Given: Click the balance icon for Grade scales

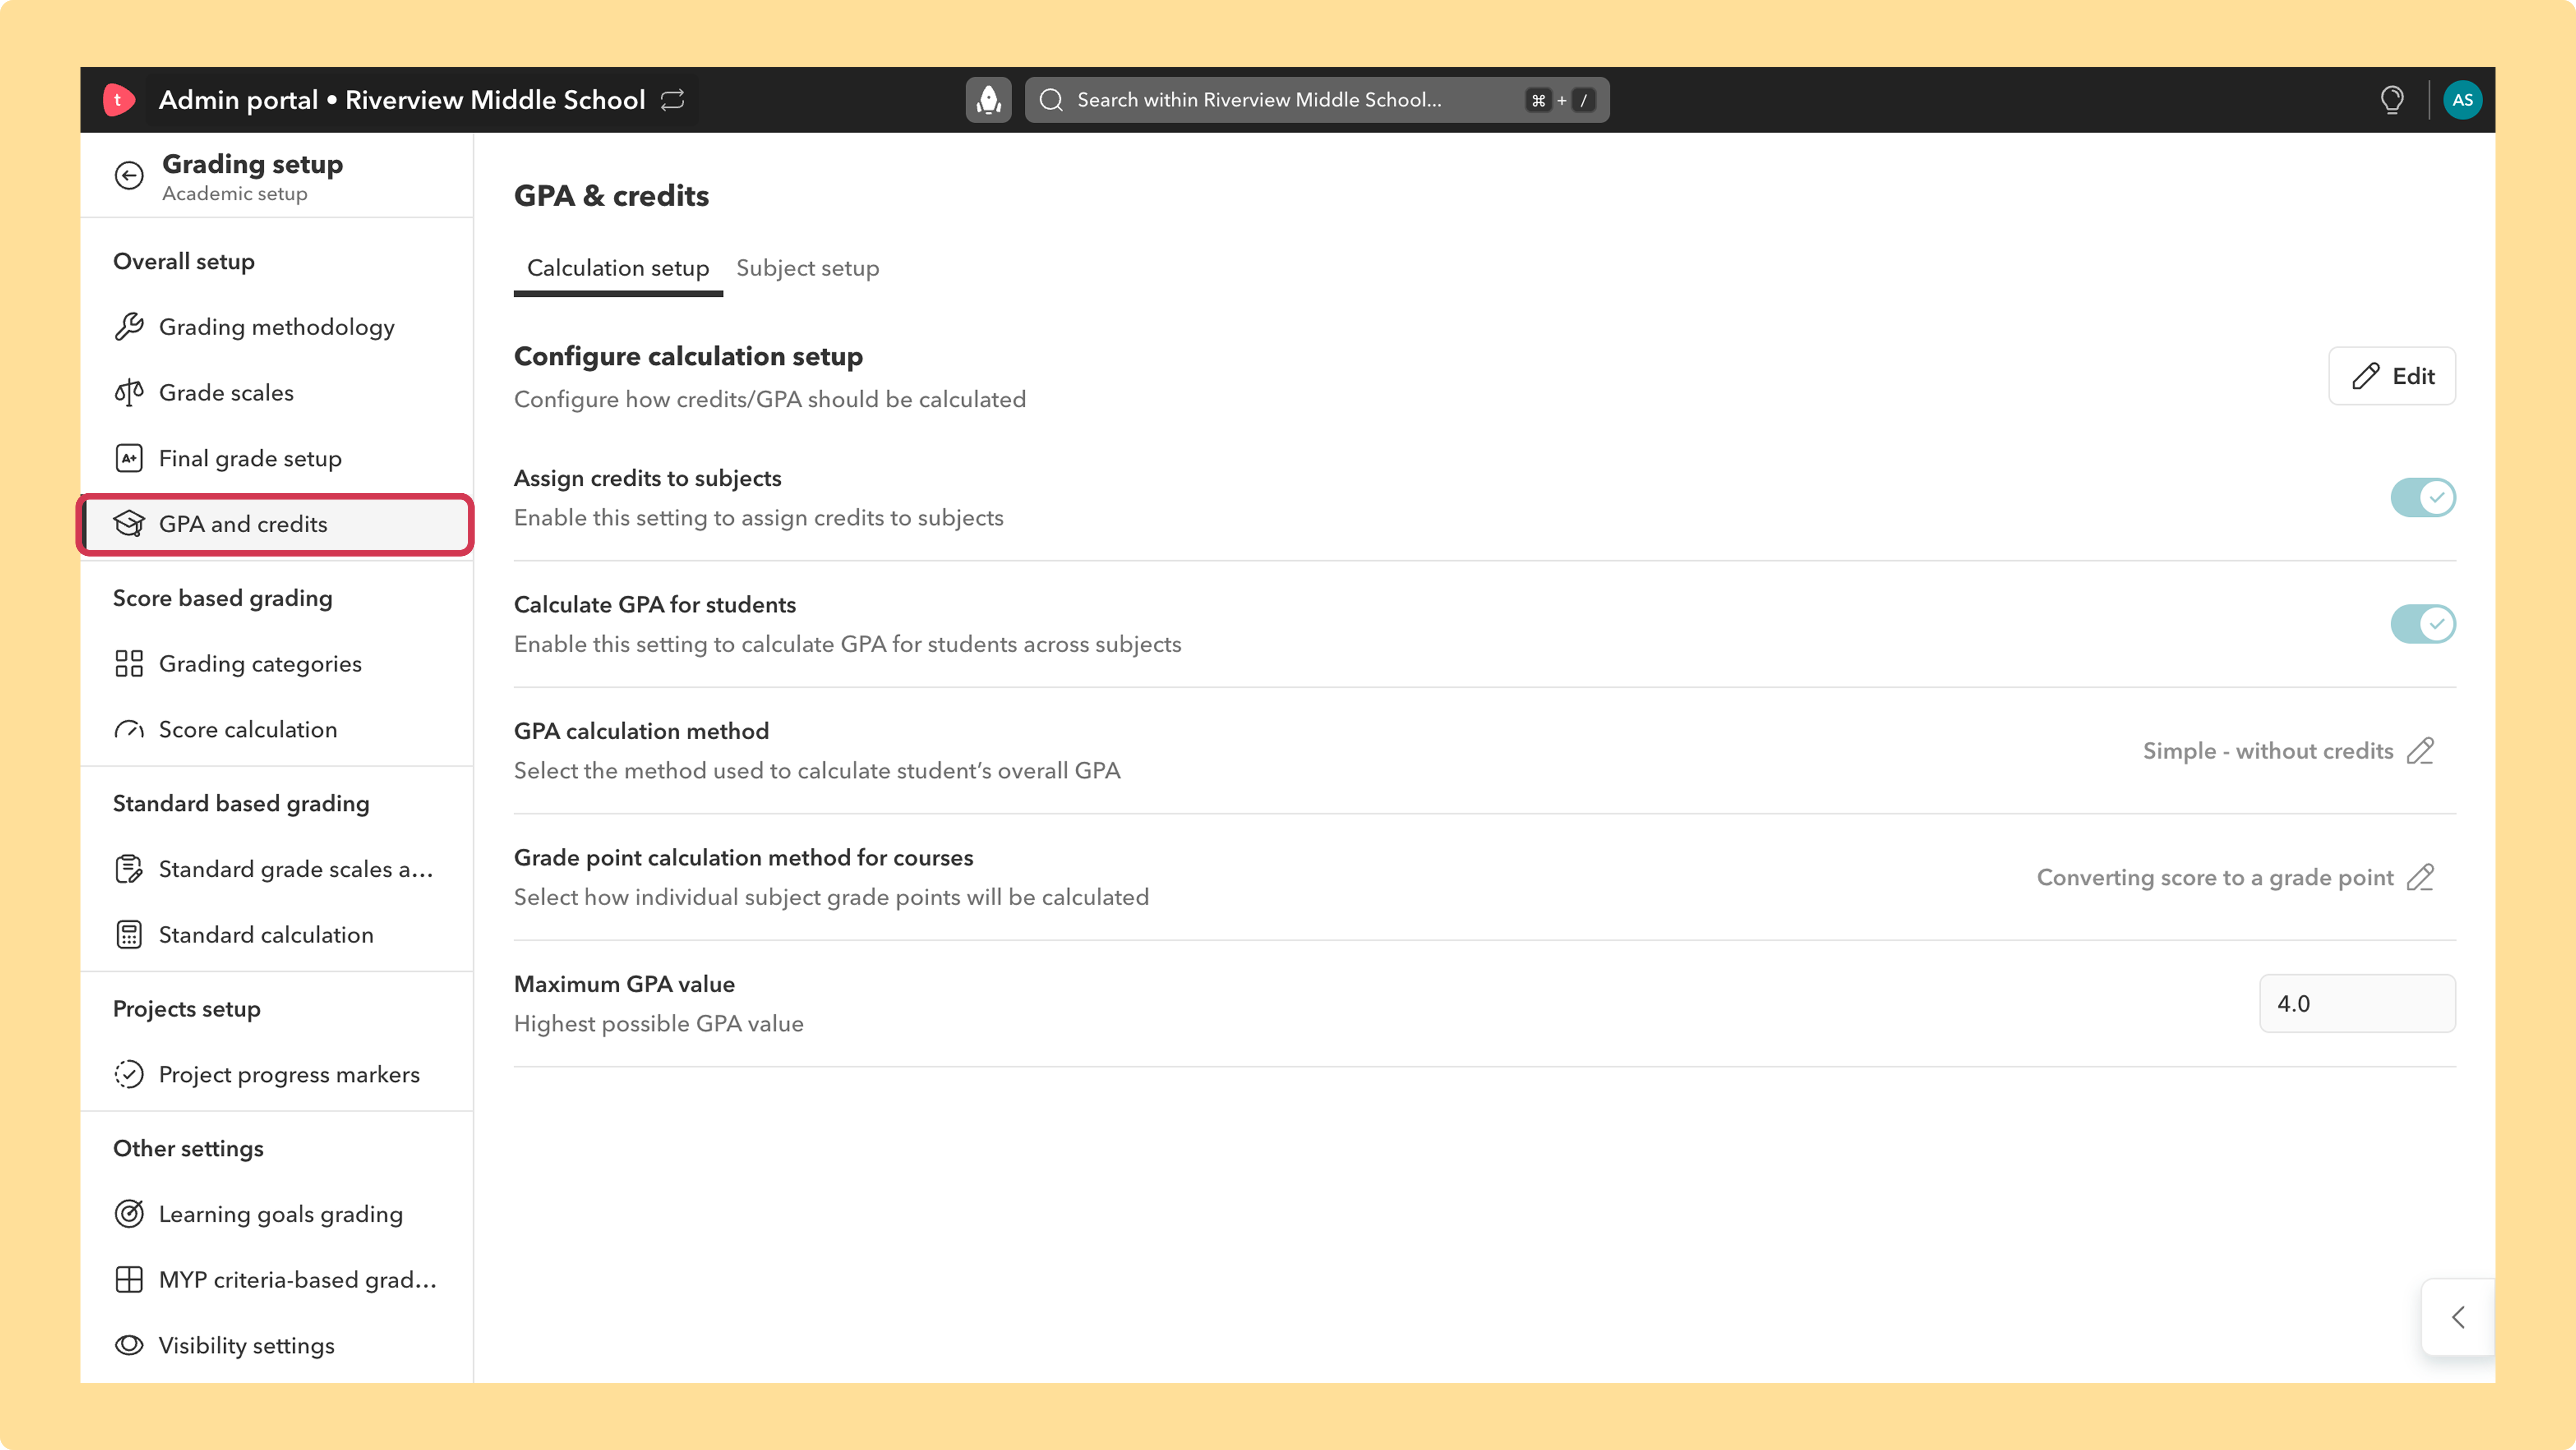Looking at the screenshot, I should (x=129, y=393).
